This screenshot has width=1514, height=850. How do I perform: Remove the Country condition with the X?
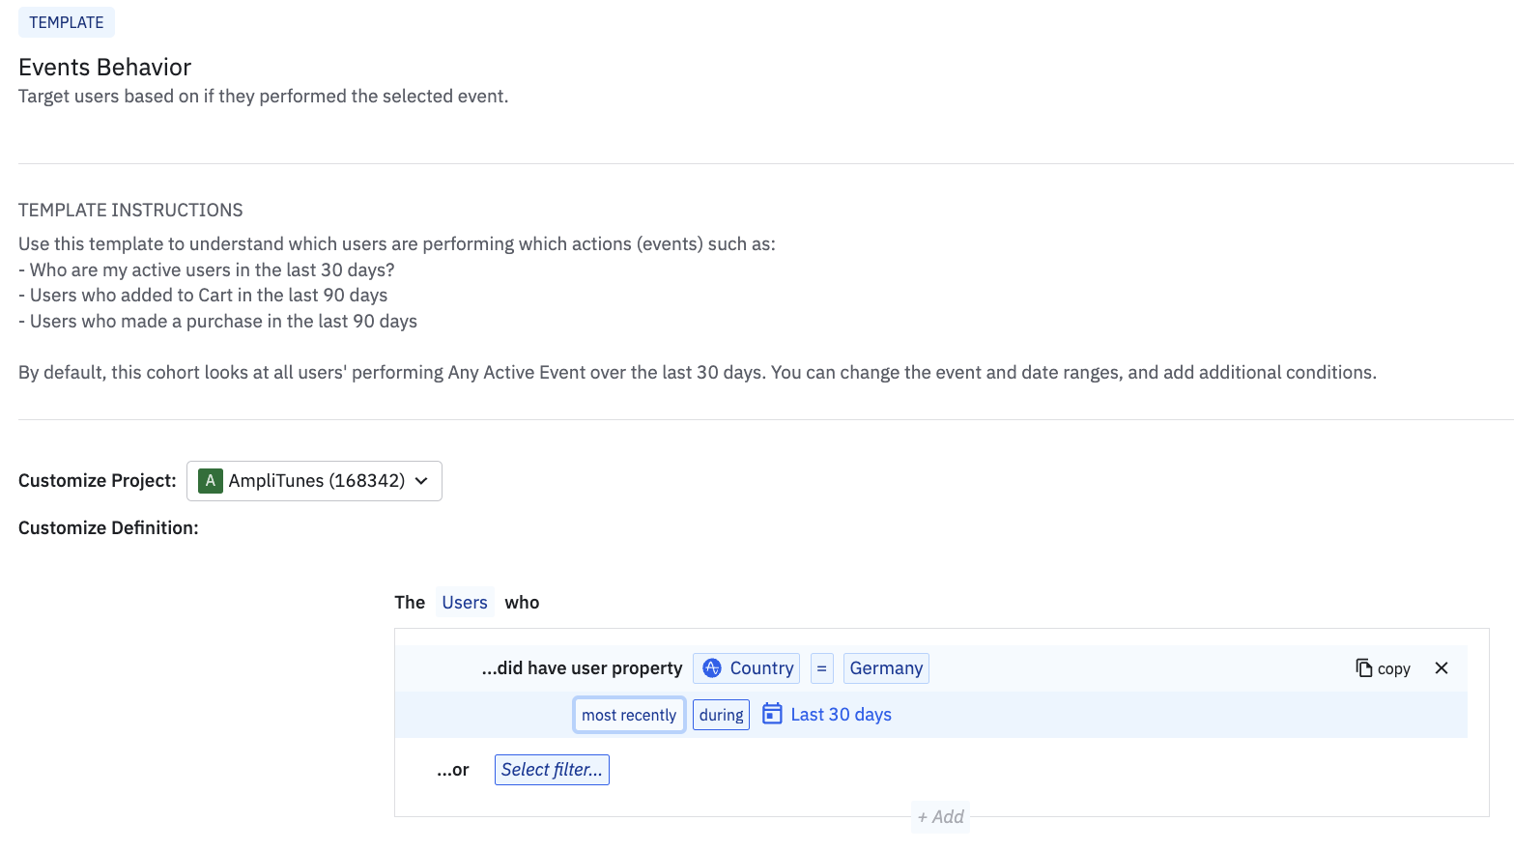click(1442, 668)
